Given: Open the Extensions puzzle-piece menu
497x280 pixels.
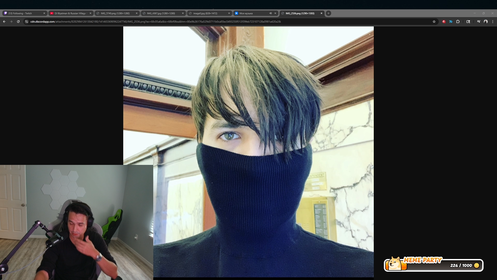Looking at the screenshot, I should (x=458, y=22).
